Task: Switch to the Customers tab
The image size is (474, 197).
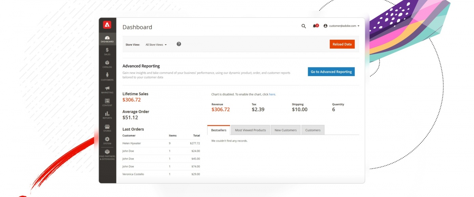Action: (313, 130)
